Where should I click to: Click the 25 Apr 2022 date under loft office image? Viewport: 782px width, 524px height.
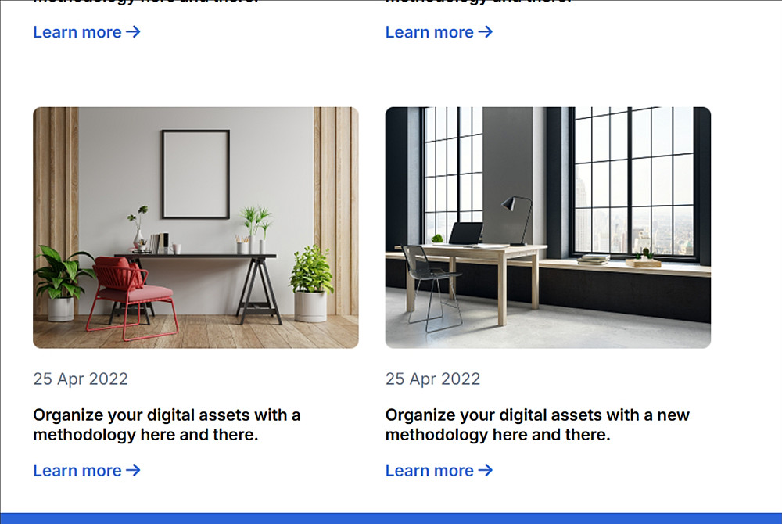pyautogui.click(x=432, y=379)
